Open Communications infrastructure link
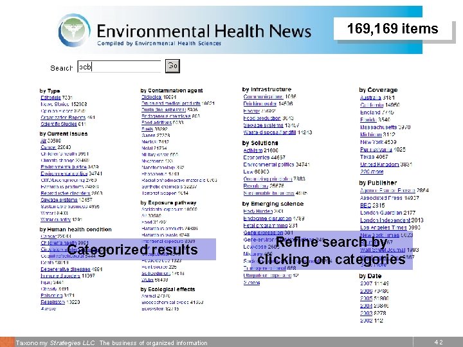Image resolution: width=463 pixels, height=347 pixels. coord(263,96)
